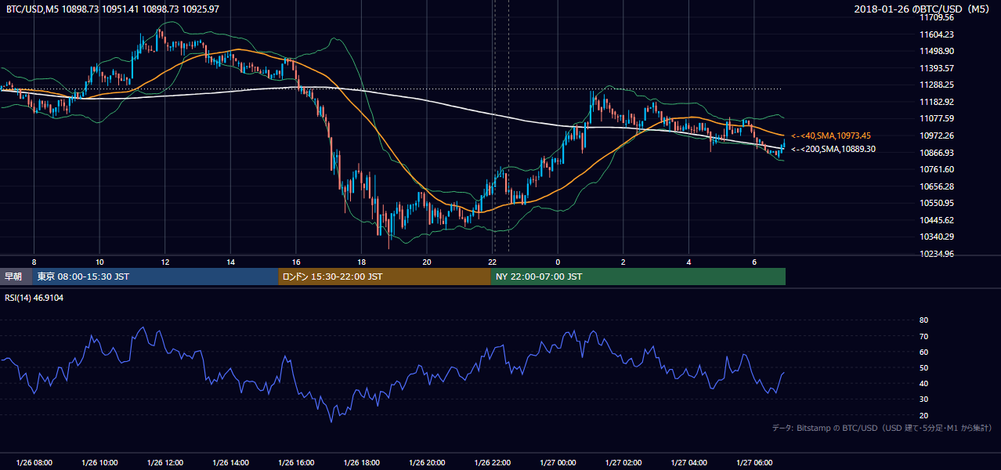The height and width of the screenshot is (470, 1001).
Task: Click hour label 22 below price chart
Action: (x=493, y=261)
